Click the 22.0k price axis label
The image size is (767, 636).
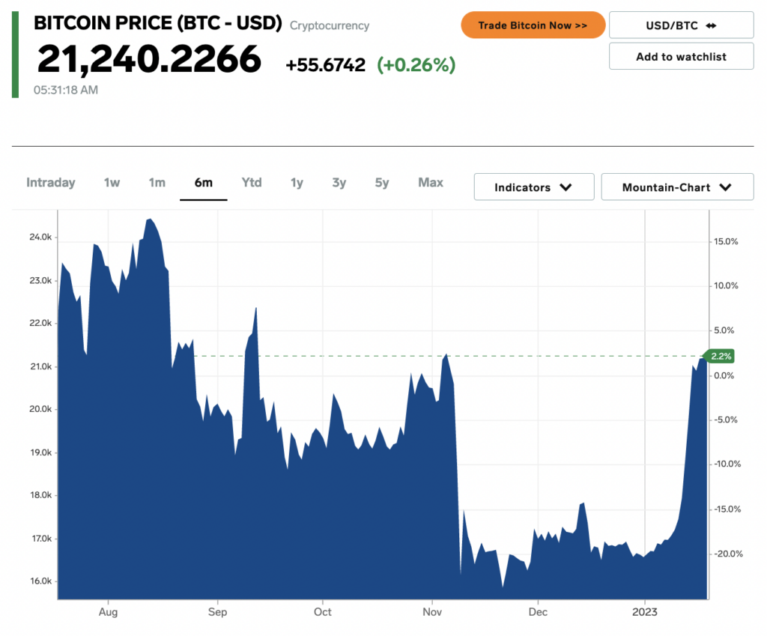[40, 324]
